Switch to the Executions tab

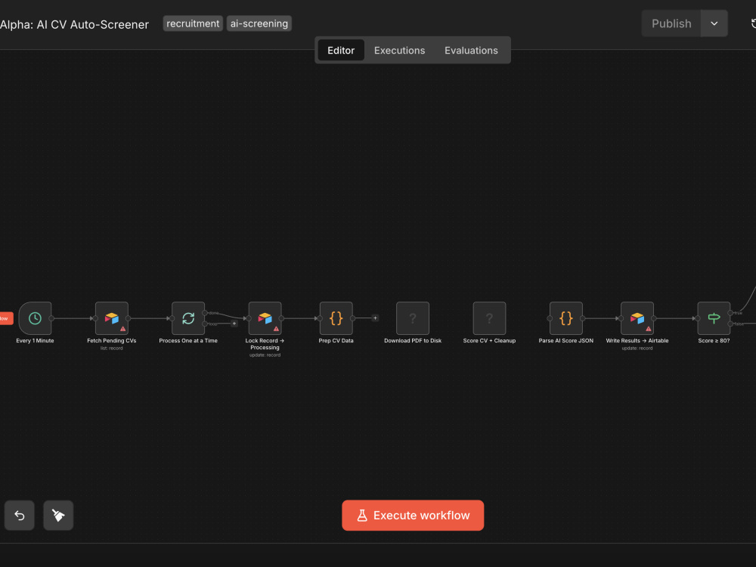[x=400, y=50]
